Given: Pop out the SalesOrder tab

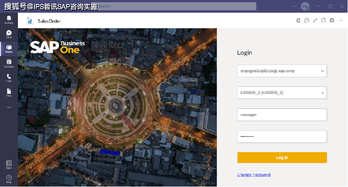Looking at the screenshot, I should (298, 21).
